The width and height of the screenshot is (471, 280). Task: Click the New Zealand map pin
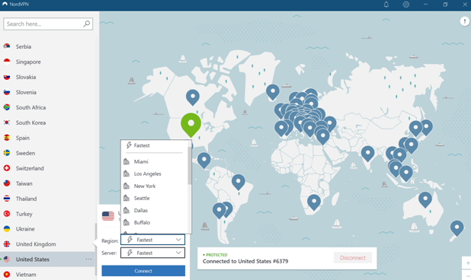click(457, 228)
